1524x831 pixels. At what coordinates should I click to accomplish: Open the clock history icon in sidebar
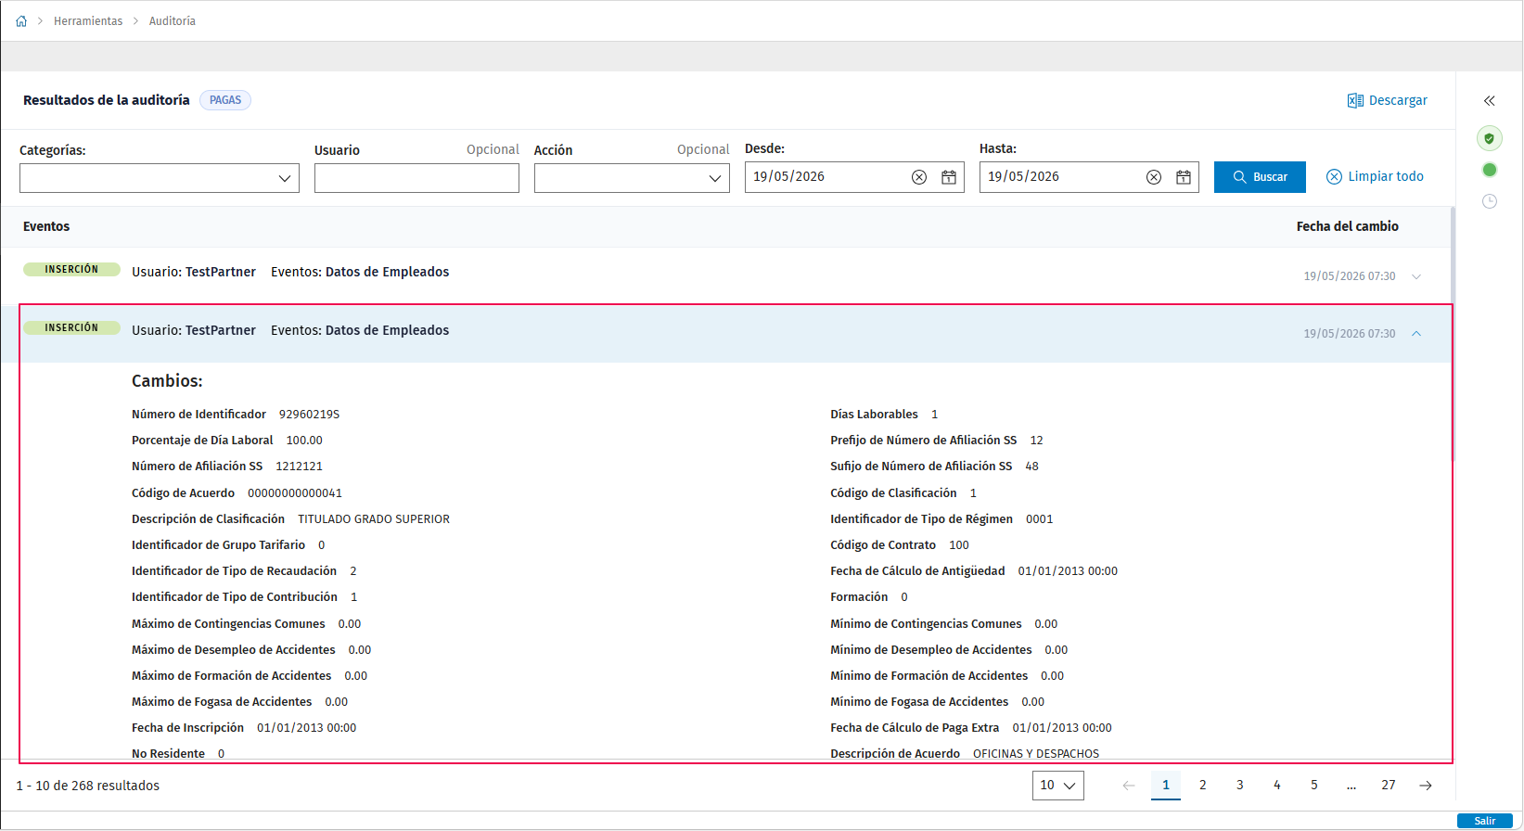(x=1490, y=201)
